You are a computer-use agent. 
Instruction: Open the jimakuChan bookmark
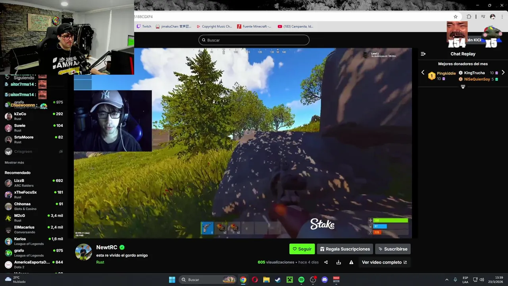coord(173,27)
